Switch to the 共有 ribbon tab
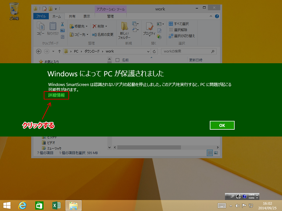282x211 pixels. coord(72,16)
